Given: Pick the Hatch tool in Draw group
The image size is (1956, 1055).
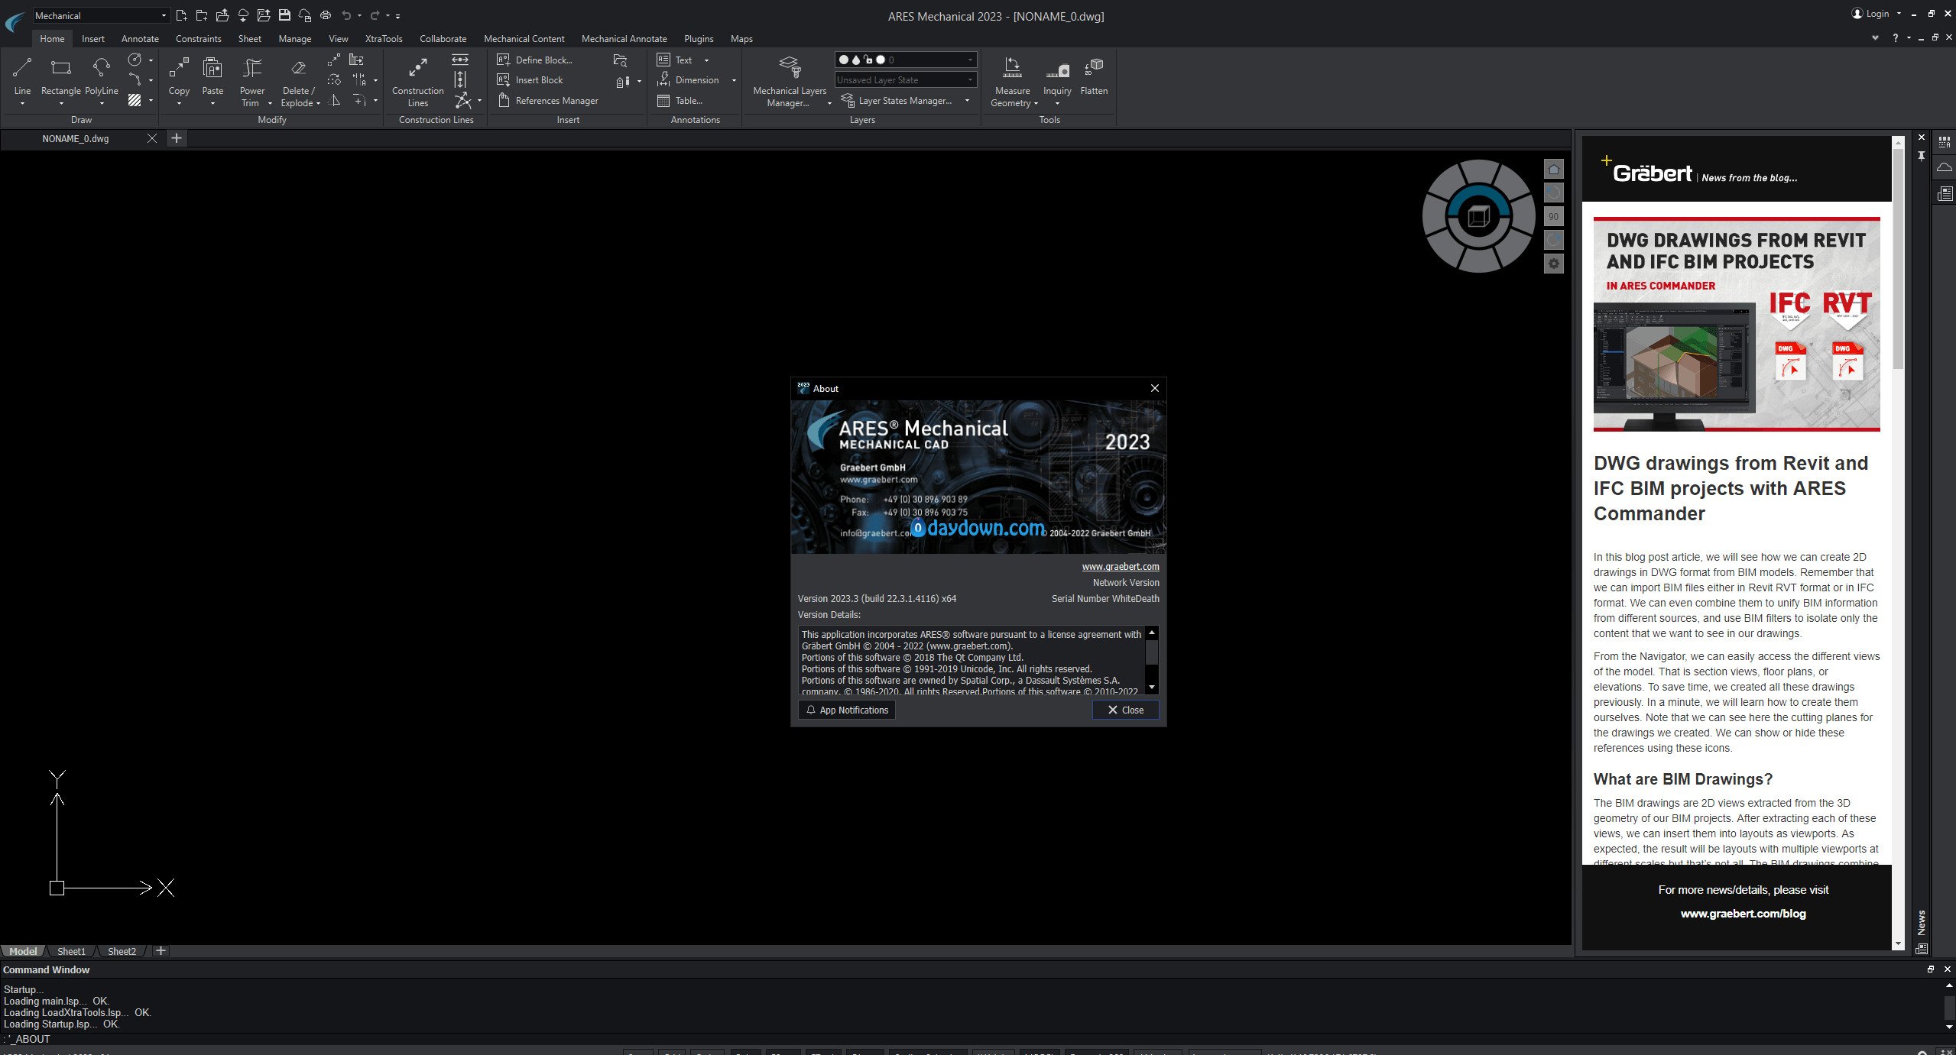Looking at the screenshot, I should click(x=135, y=100).
